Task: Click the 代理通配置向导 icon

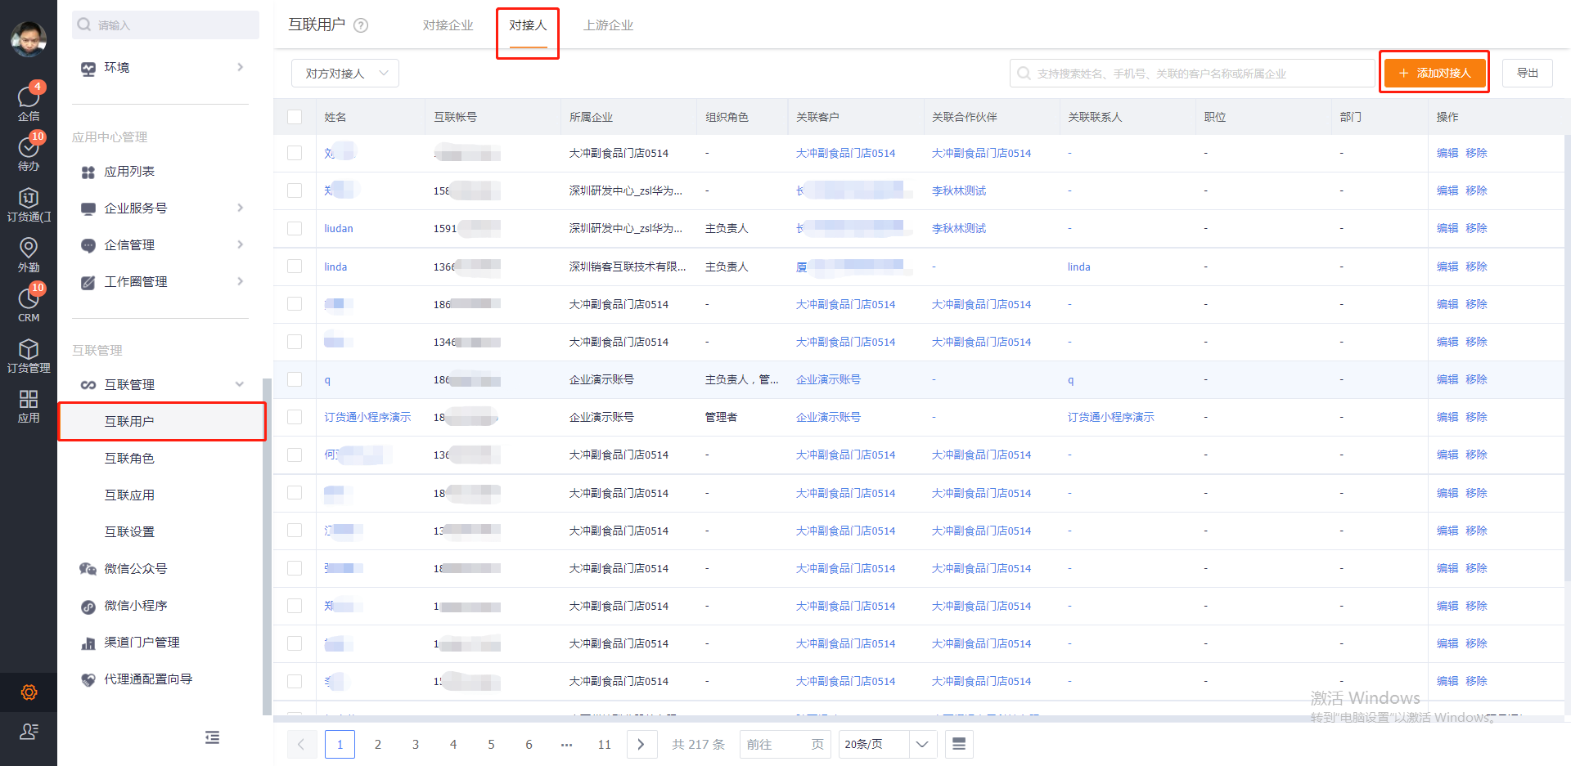Action: pos(88,679)
